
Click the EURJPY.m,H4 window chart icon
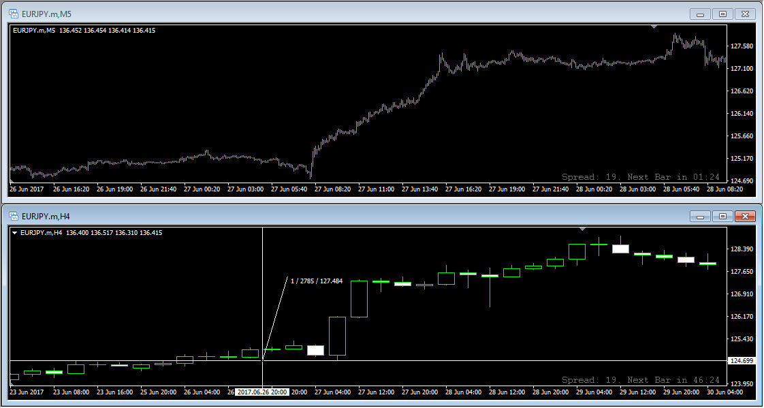pyautogui.click(x=14, y=216)
